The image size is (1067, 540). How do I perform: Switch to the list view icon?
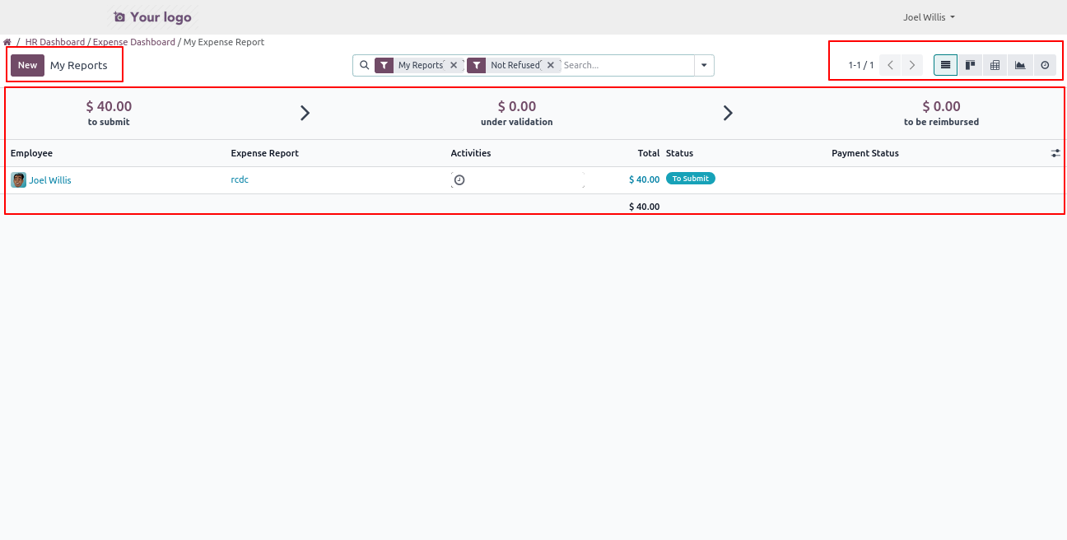945,65
